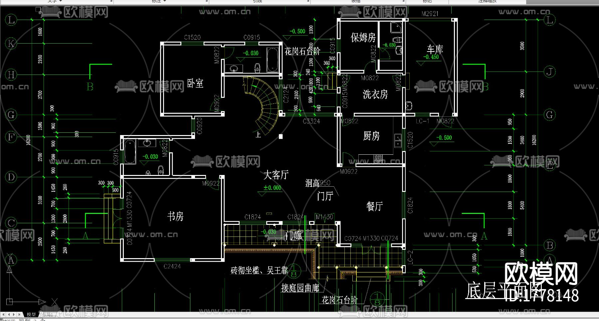Screen dimensions: 599x321
Task: Select the 餐厅 room label
Action: click(x=374, y=206)
